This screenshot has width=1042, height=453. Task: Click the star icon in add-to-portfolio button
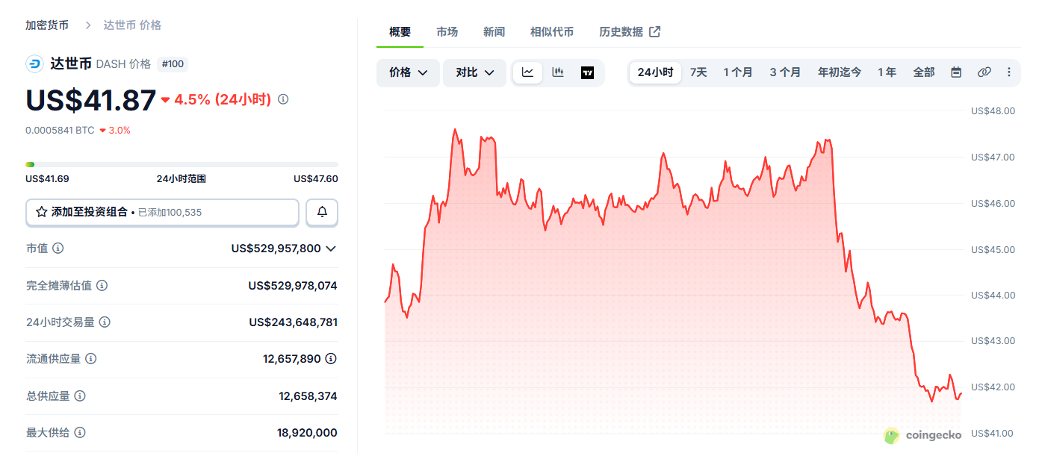click(x=42, y=212)
